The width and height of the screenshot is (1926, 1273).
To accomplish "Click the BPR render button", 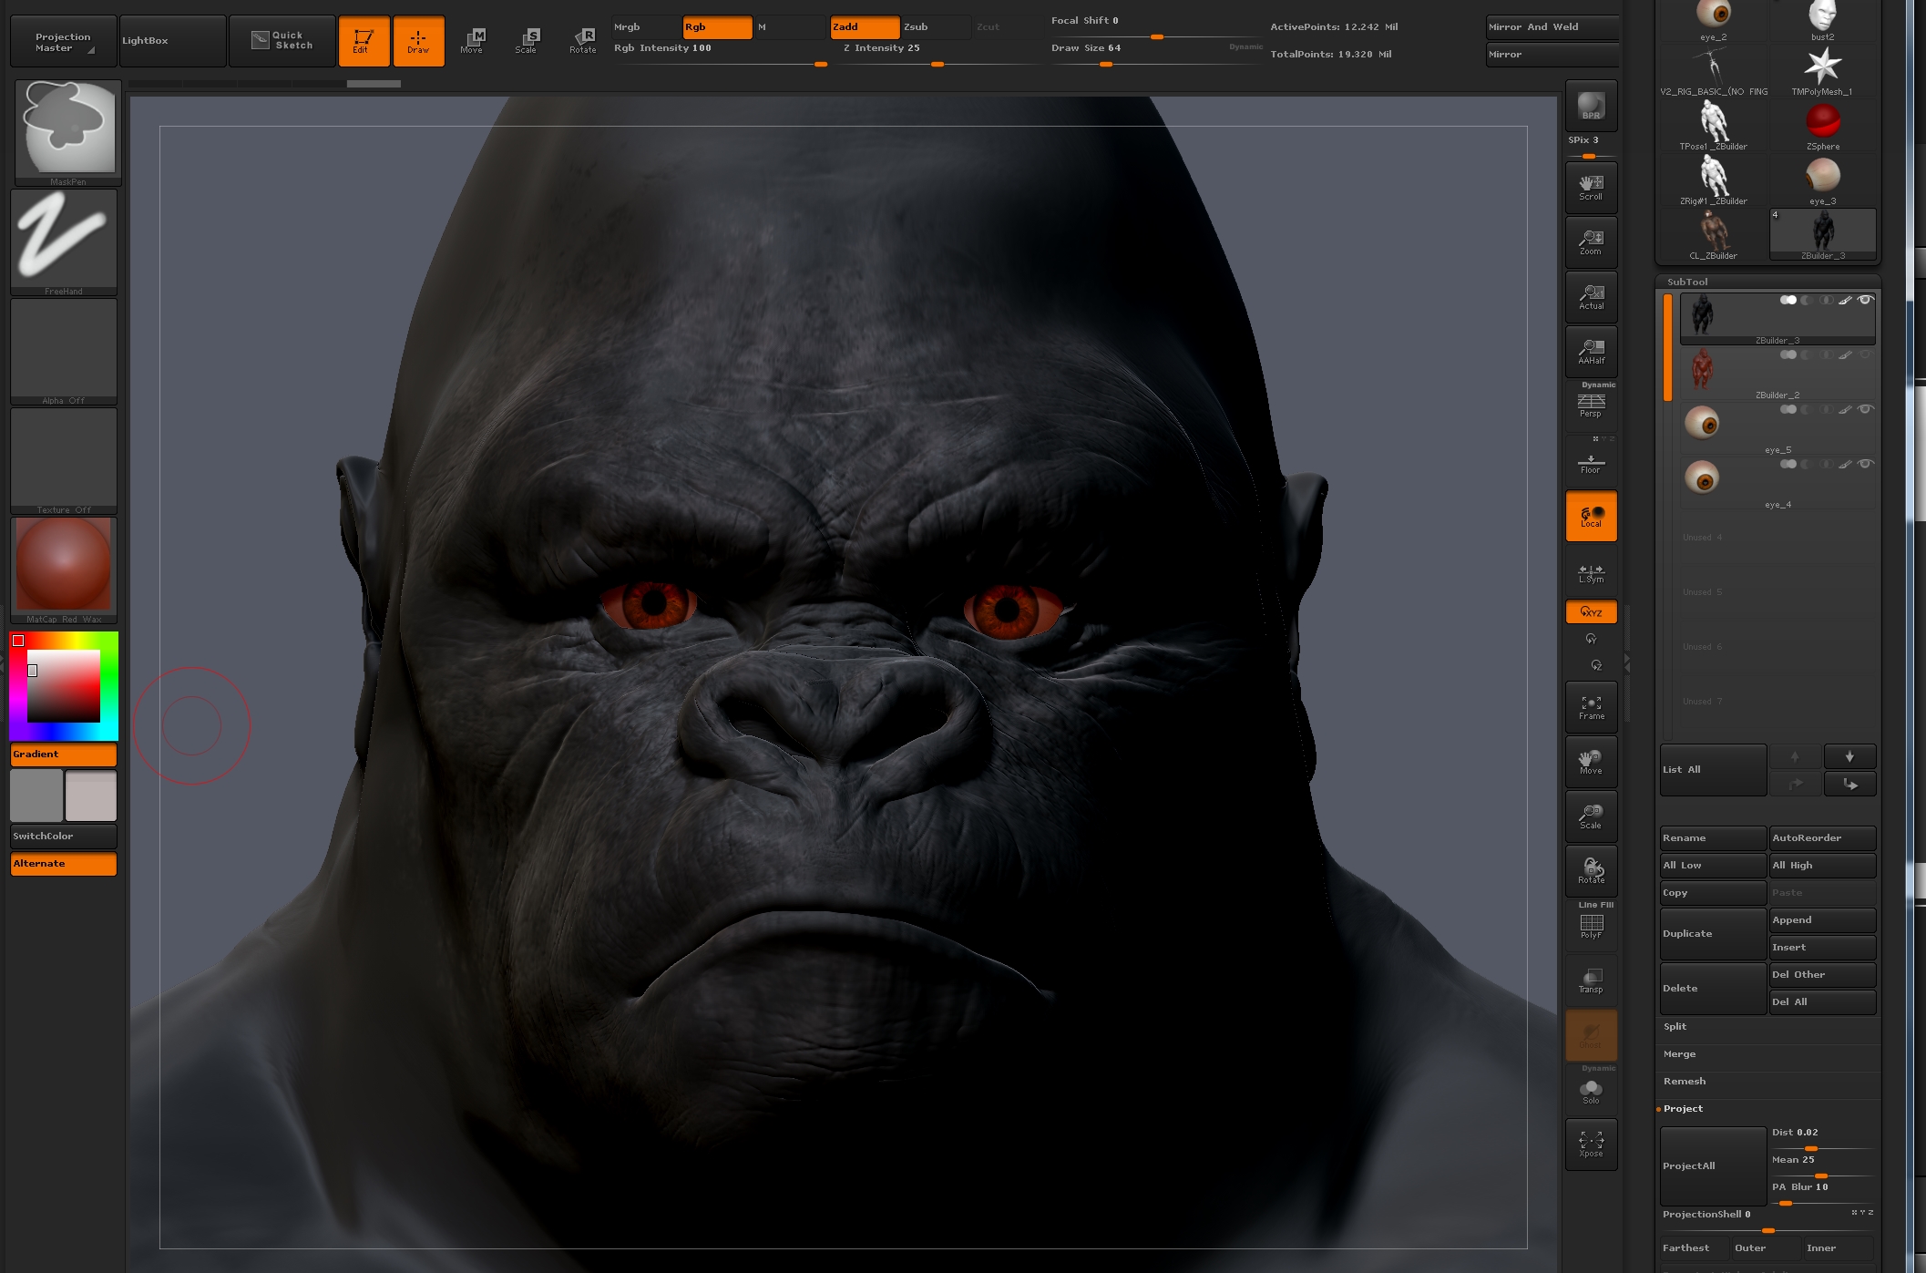I will (1591, 106).
